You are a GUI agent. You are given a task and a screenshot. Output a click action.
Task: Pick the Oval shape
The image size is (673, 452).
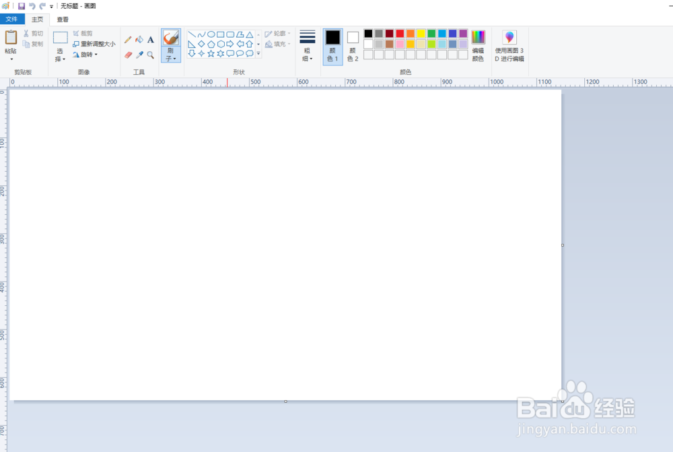[x=211, y=34]
